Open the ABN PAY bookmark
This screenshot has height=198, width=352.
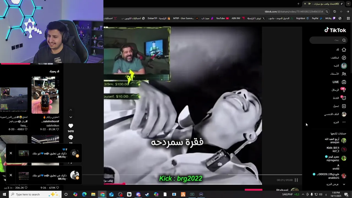pos(238,18)
